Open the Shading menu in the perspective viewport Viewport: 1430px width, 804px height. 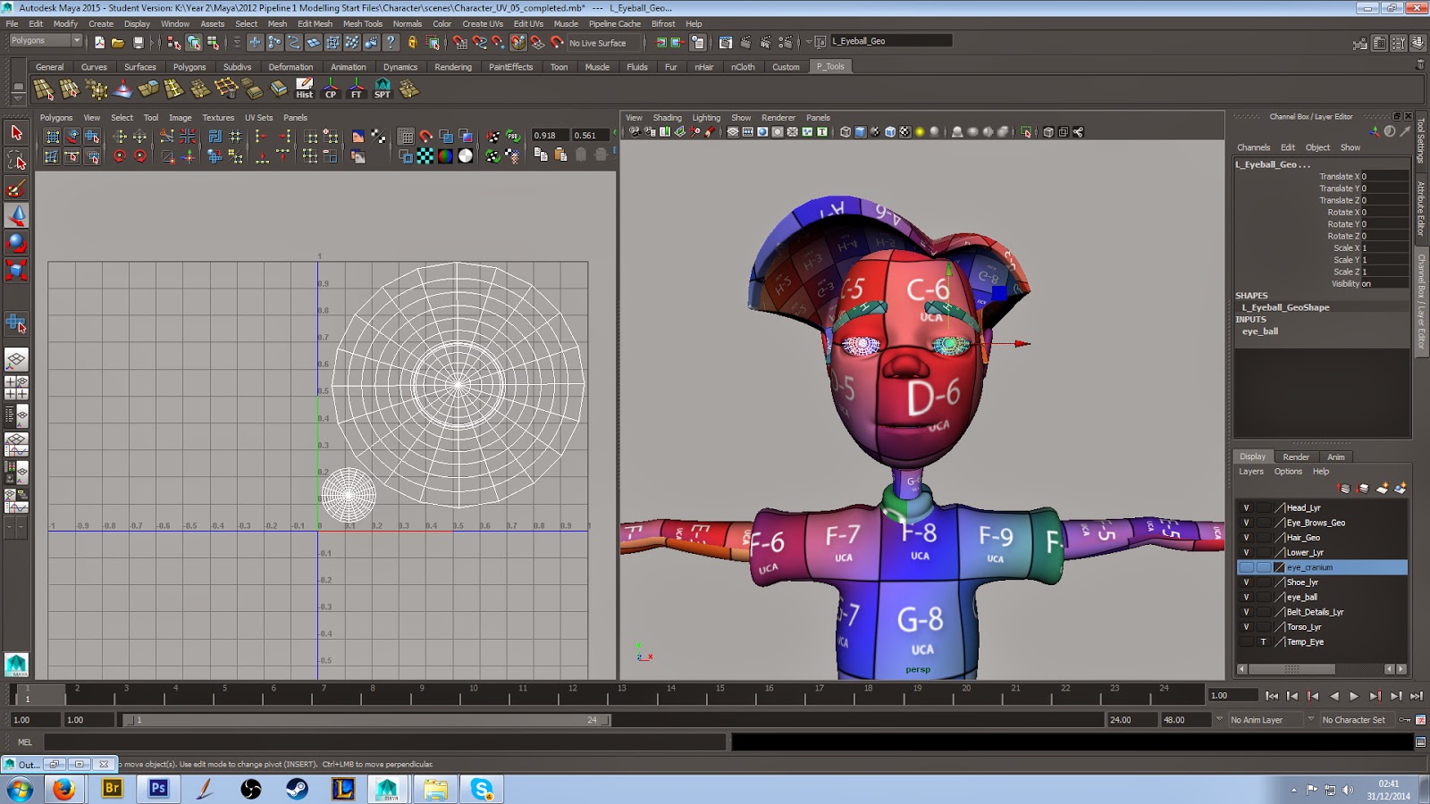[x=667, y=117]
